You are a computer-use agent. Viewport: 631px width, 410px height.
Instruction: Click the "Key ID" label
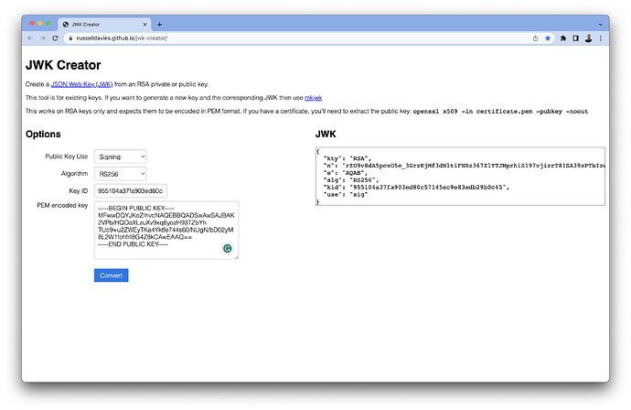78,191
